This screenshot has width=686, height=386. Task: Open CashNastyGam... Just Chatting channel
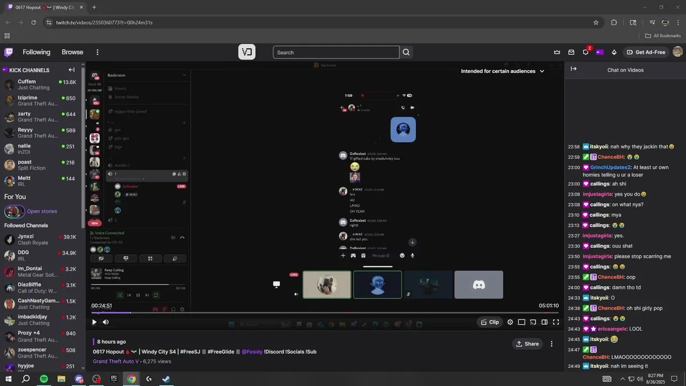coord(40,304)
